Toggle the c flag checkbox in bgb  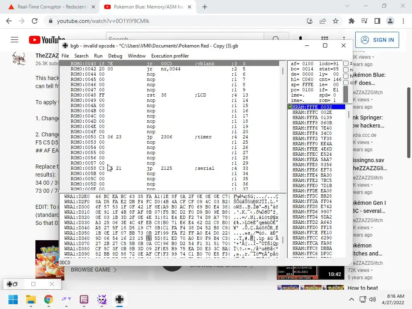[x=346, y=82]
